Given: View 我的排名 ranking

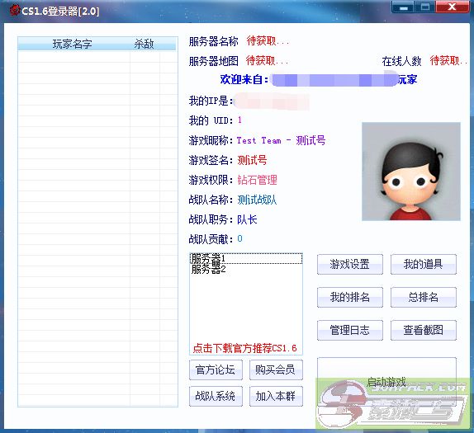Looking at the screenshot, I should click(350, 297).
